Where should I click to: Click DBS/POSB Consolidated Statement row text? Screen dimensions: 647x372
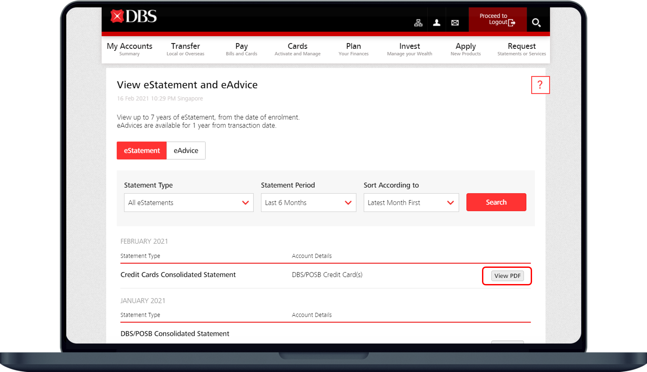(175, 334)
